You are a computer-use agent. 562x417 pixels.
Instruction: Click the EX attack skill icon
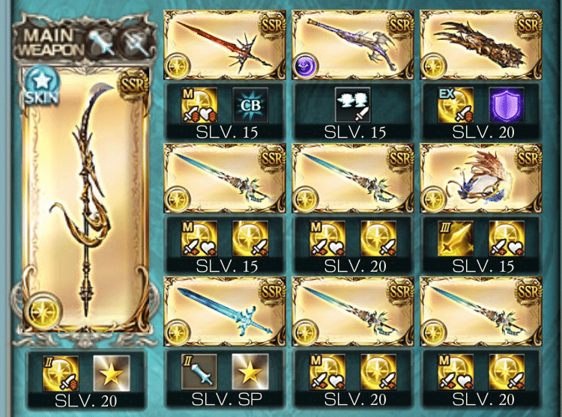click(456, 106)
